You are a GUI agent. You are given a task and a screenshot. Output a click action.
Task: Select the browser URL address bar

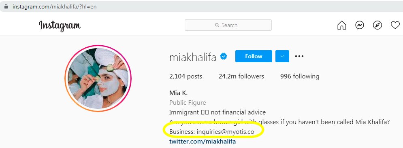tap(202, 6)
